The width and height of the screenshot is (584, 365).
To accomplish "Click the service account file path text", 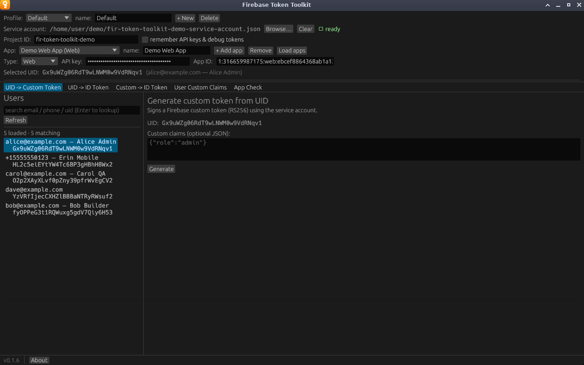I will 155,29.
